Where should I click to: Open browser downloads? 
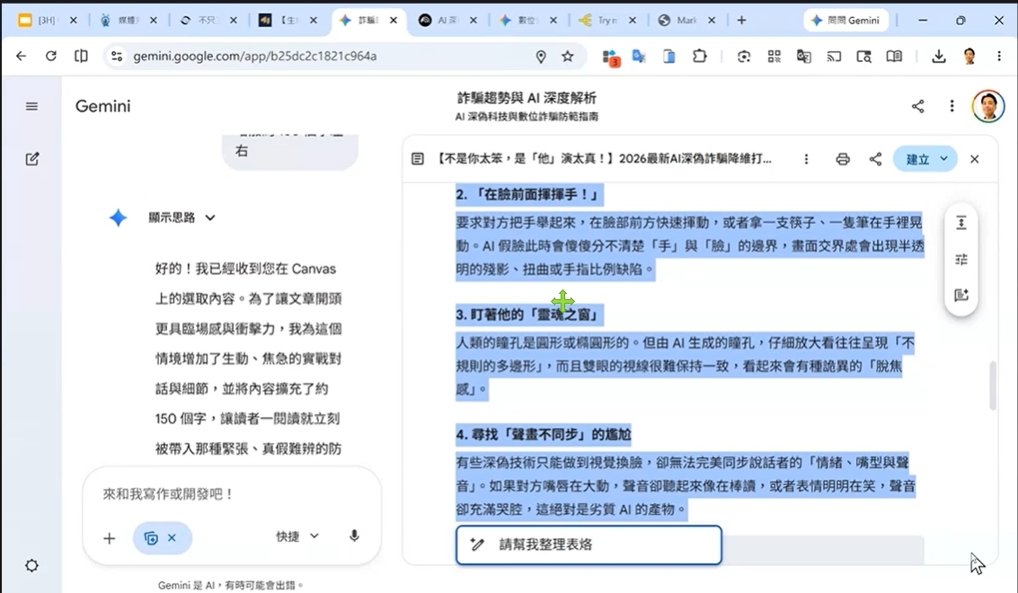[x=938, y=57]
